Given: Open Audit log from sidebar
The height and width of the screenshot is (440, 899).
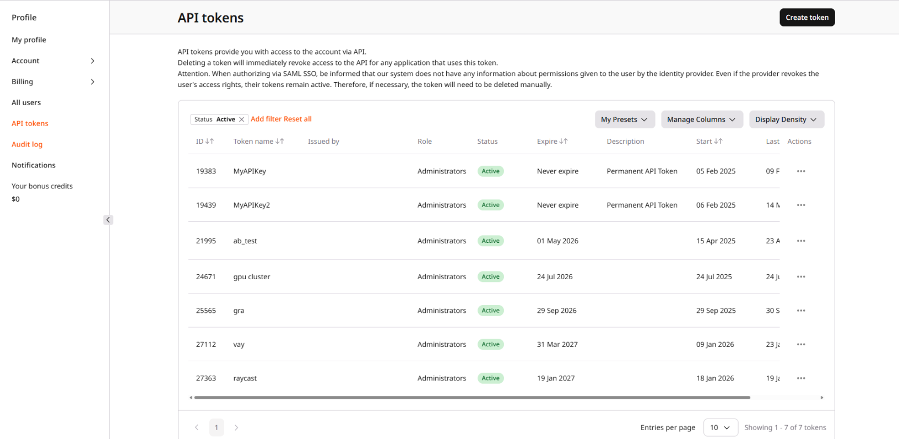Looking at the screenshot, I should tap(27, 144).
